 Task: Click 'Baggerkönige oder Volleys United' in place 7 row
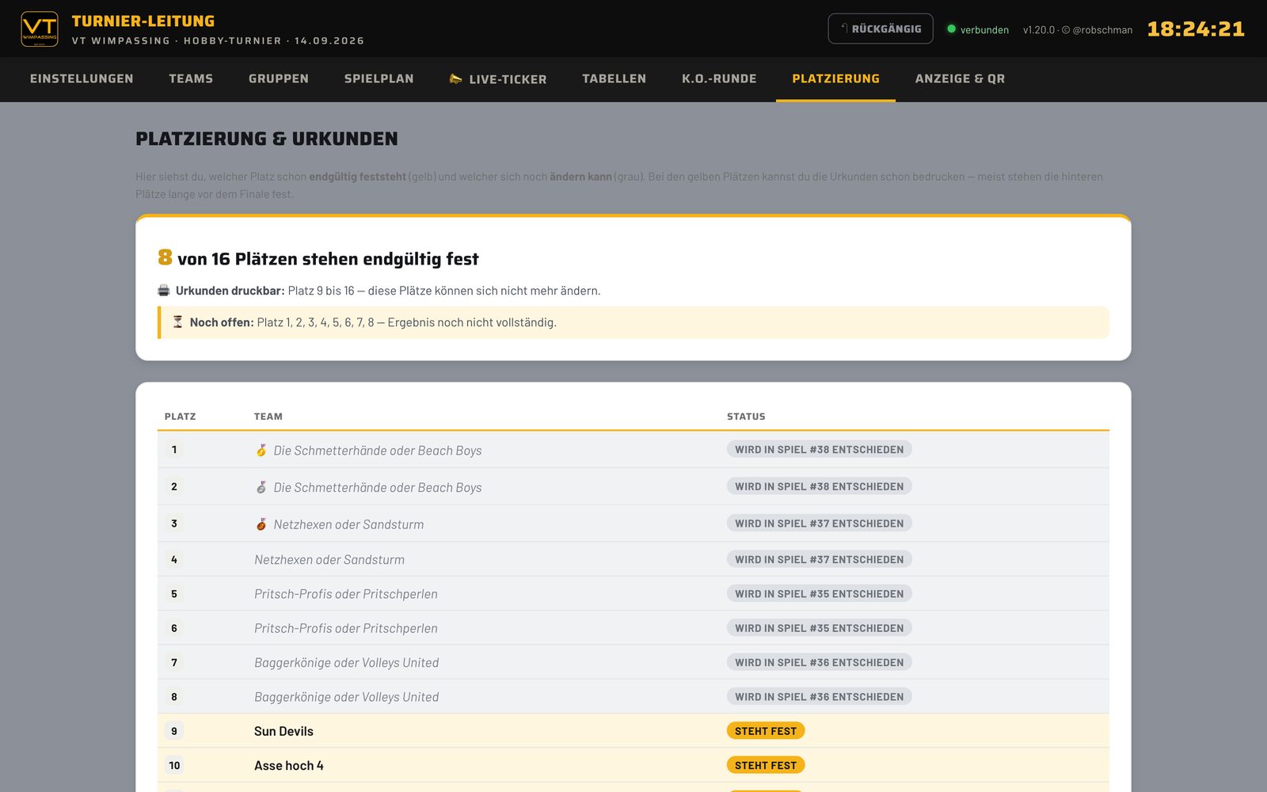pyautogui.click(x=347, y=663)
